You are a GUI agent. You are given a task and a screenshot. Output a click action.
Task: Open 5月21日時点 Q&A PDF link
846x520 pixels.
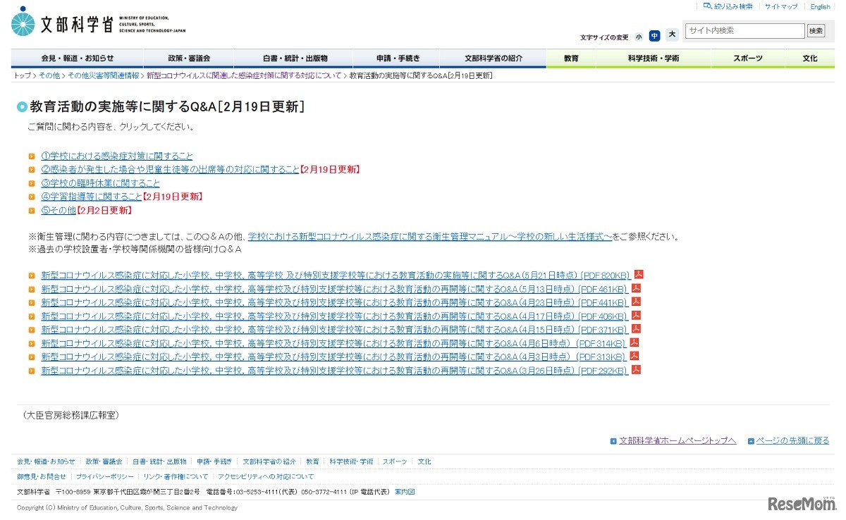[336, 275]
